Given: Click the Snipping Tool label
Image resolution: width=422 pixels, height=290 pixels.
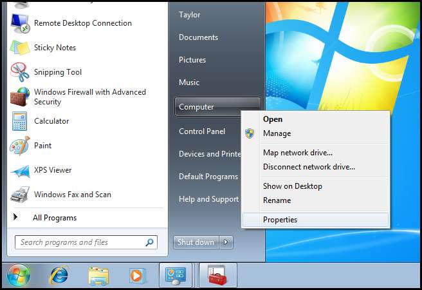Looking at the screenshot, I should click(58, 72).
